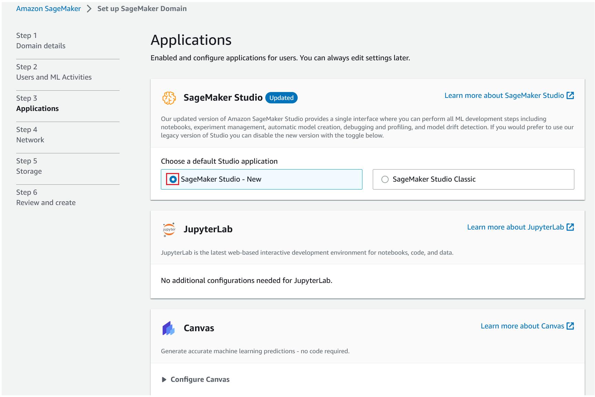The image size is (595, 397).
Task: Click external link icon beside JupyterLab link
Action: (x=570, y=227)
